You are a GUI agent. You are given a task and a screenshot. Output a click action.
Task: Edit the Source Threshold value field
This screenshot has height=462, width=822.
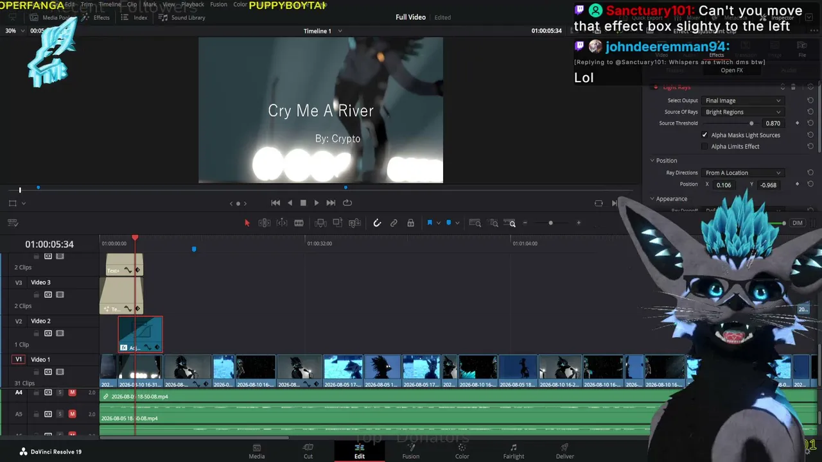coord(773,123)
